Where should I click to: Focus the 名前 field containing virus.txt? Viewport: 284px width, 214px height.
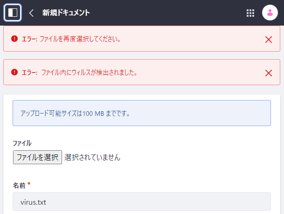(x=141, y=202)
